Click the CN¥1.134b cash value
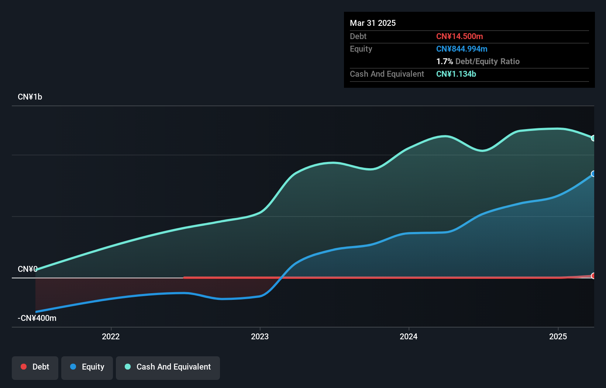Image resolution: width=606 pixels, height=388 pixels. click(x=456, y=74)
